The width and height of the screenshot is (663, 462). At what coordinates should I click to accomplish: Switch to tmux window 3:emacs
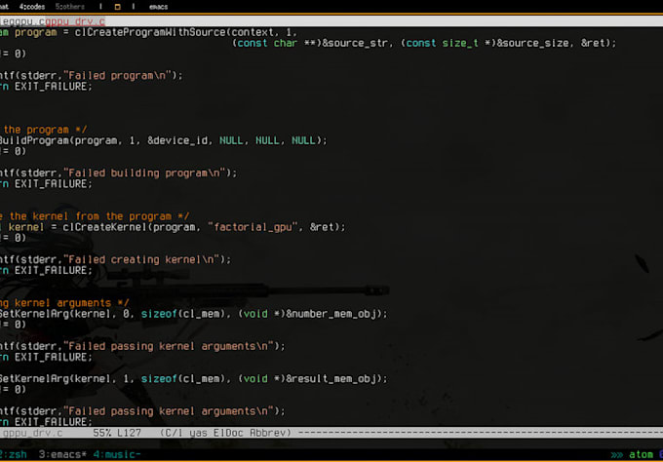(x=62, y=454)
